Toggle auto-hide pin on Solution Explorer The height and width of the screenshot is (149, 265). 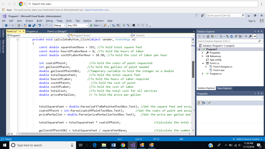[x=258, y=32]
